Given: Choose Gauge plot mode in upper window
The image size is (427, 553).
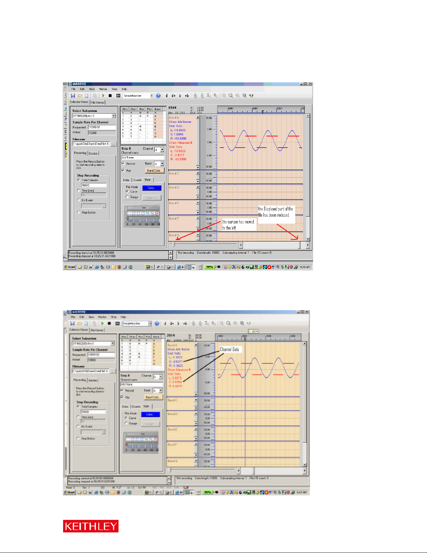Looking at the screenshot, I should pos(127,197).
